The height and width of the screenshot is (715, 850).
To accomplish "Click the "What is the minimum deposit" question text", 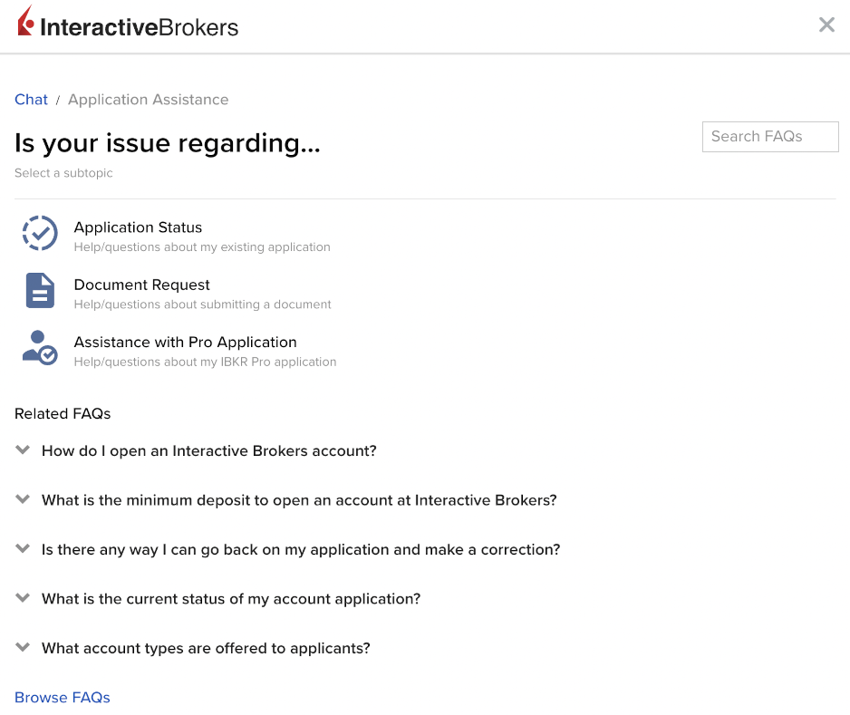I will click(299, 500).
